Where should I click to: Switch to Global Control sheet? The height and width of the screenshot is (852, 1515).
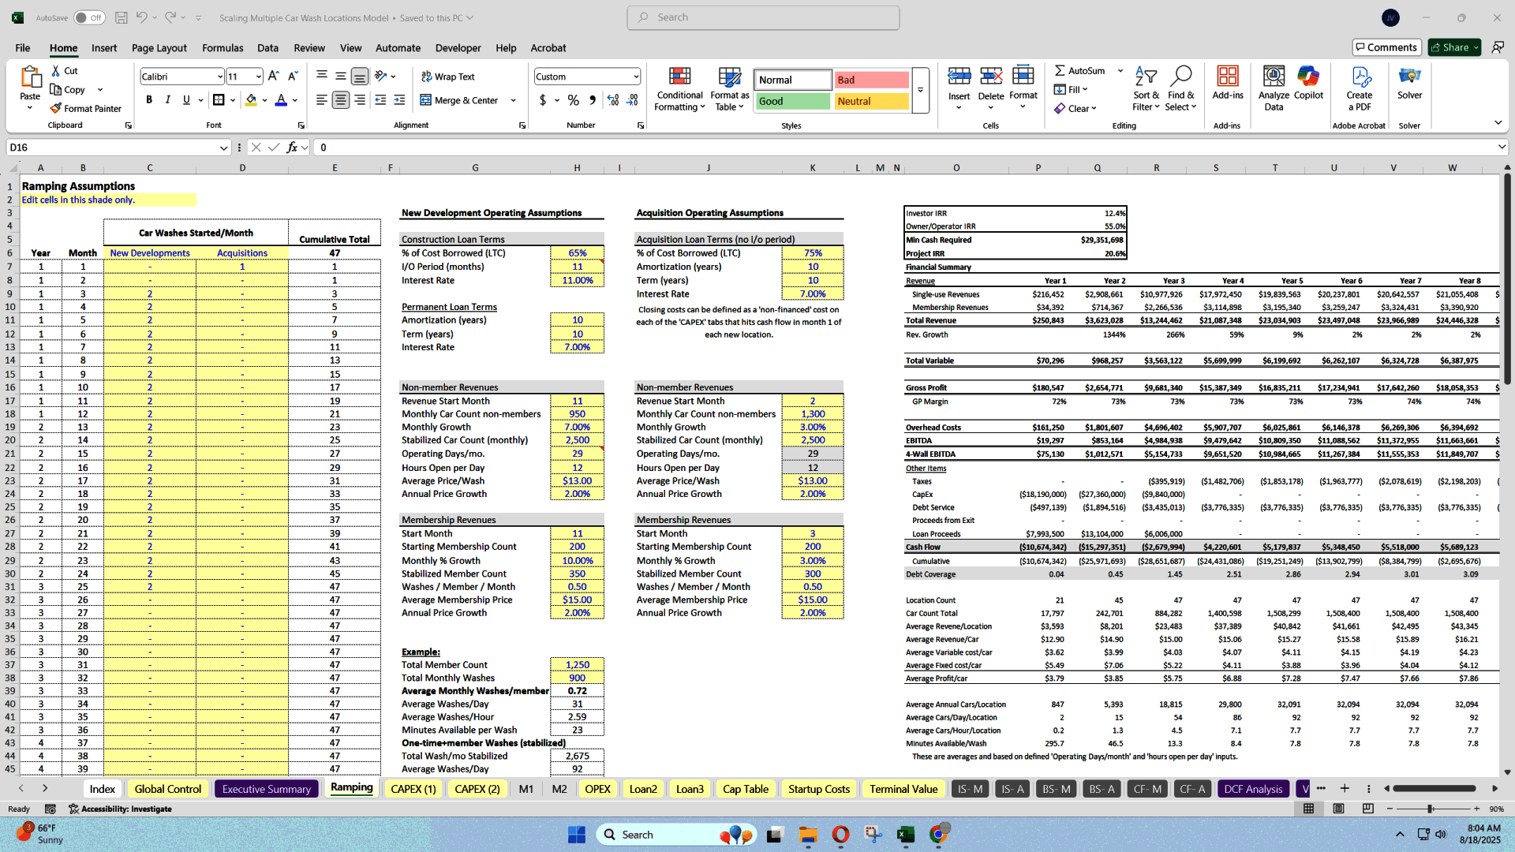[167, 789]
